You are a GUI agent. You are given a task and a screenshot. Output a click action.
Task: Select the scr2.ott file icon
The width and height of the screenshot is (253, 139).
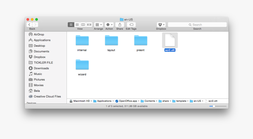[170, 40]
